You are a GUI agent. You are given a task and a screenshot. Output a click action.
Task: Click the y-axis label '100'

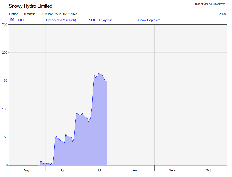click(4, 109)
